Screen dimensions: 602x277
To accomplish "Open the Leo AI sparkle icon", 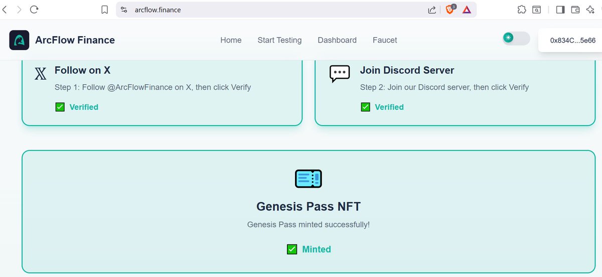I will click(x=590, y=10).
